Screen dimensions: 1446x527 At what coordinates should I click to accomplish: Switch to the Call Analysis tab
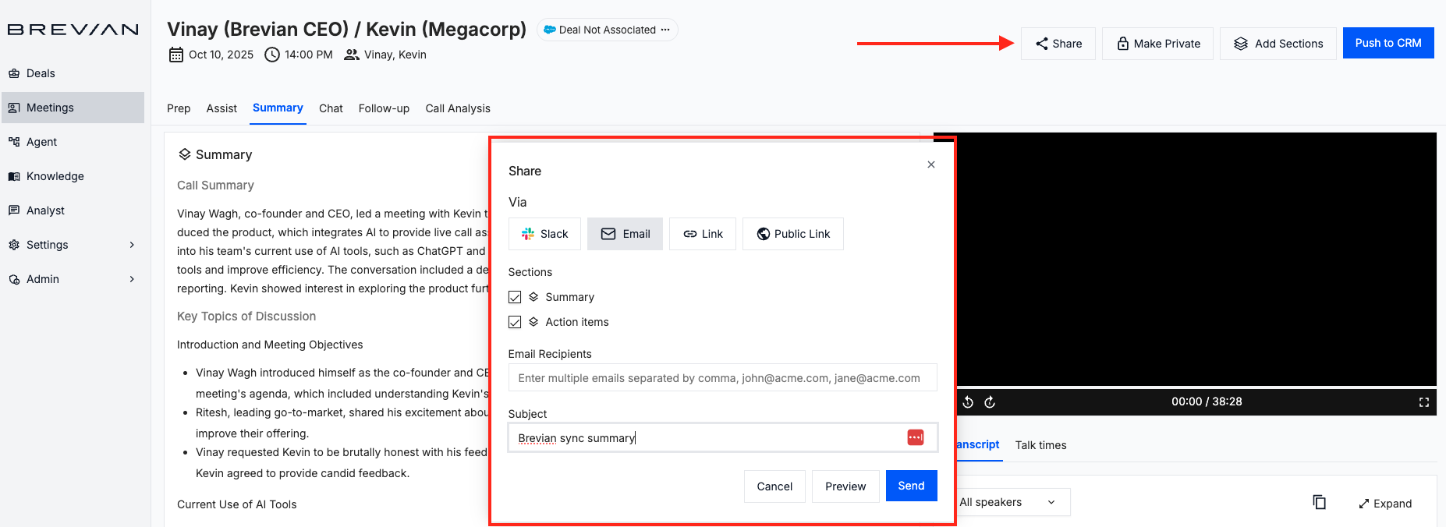(458, 108)
